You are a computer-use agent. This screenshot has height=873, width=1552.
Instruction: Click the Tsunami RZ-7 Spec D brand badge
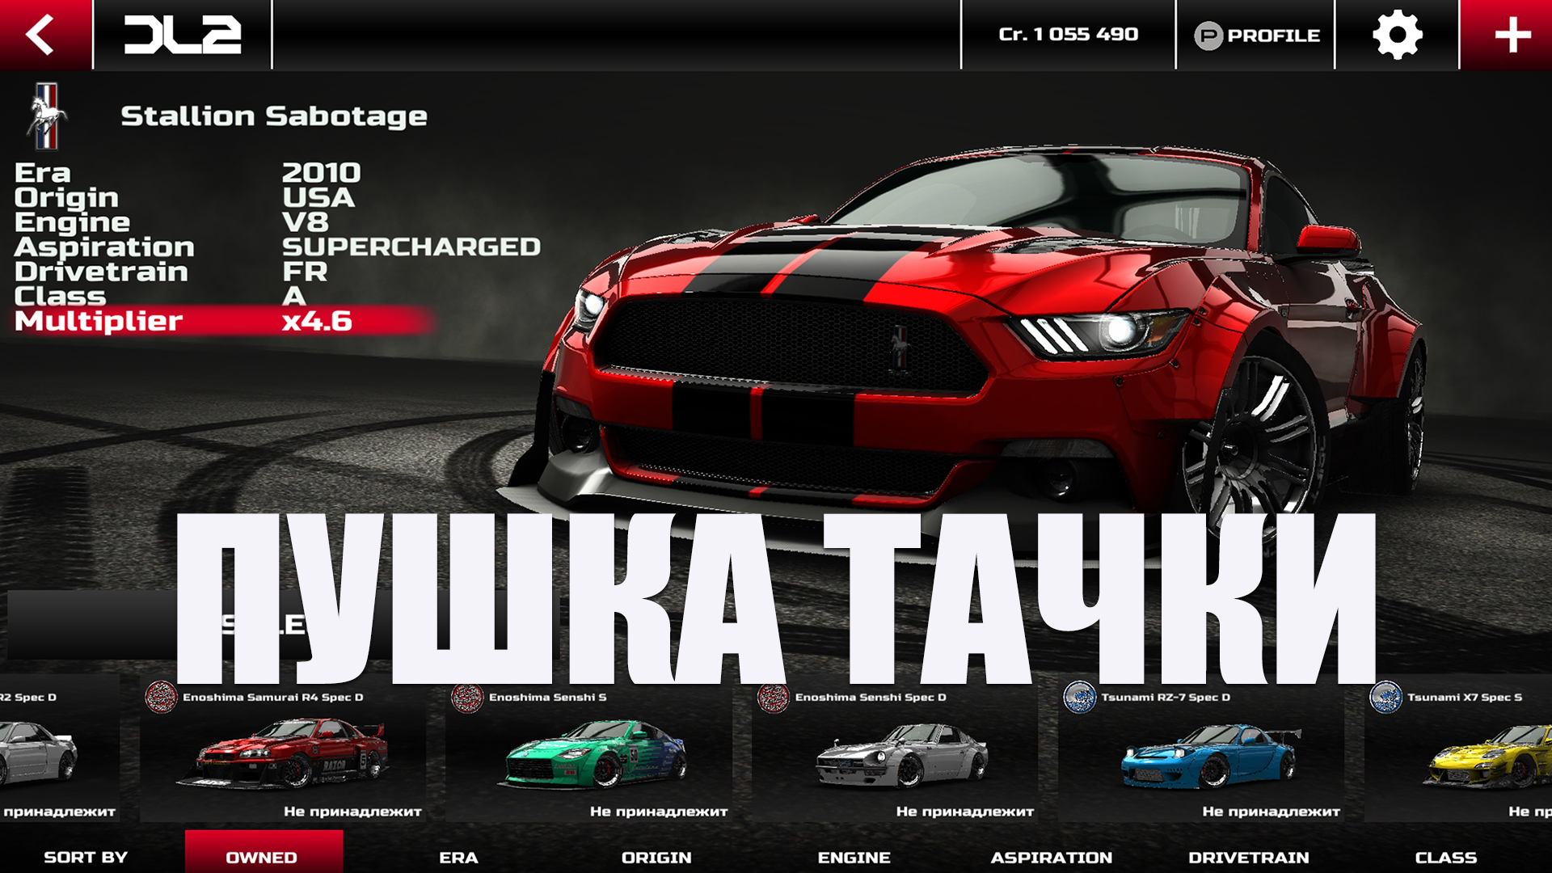[x=1079, y=697]
